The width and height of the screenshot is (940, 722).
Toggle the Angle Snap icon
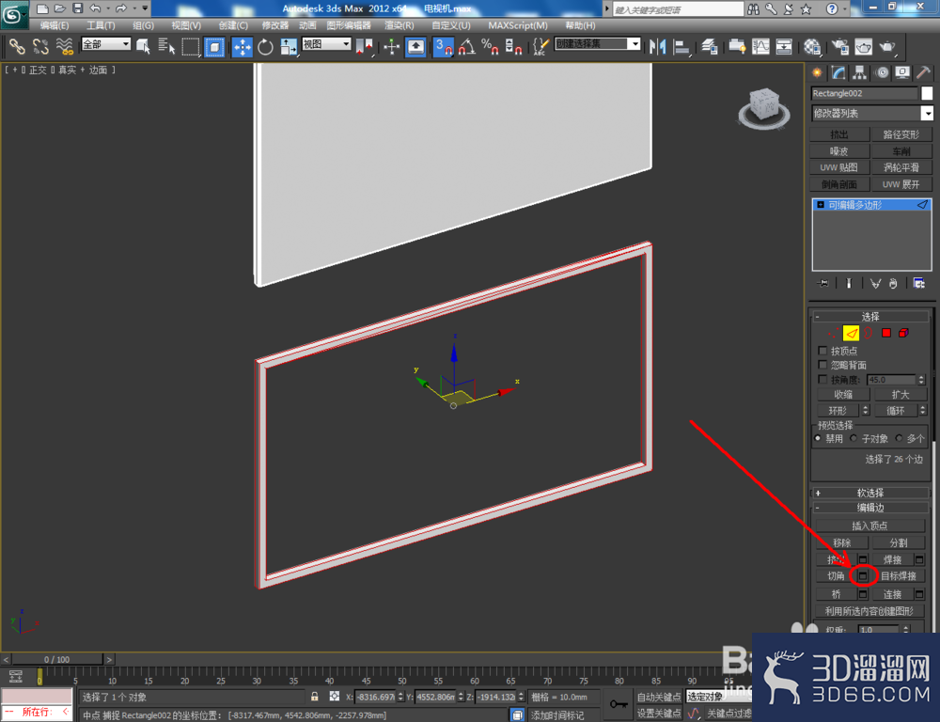tap(466, 46)
